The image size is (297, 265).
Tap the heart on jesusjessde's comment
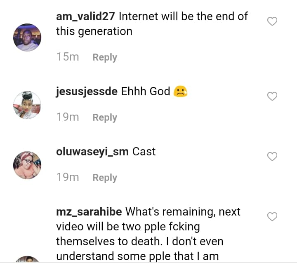click(272, 96)
